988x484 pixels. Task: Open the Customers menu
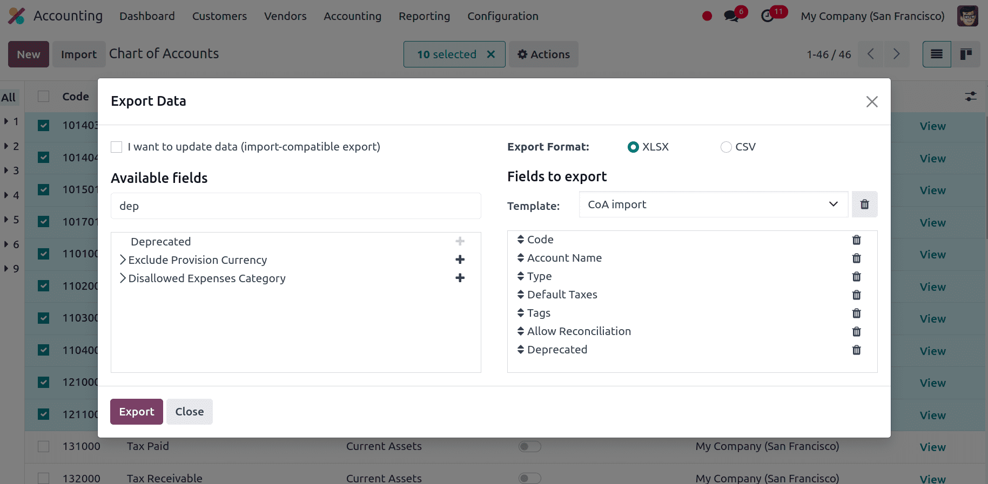tap(219, 16)
